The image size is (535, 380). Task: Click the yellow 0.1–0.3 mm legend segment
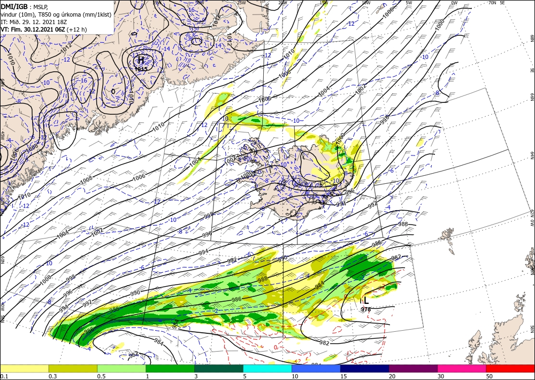click(x=25, y=368)
